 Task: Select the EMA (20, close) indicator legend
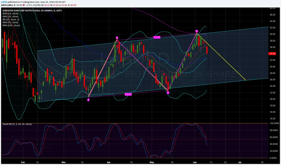(10, 16)
